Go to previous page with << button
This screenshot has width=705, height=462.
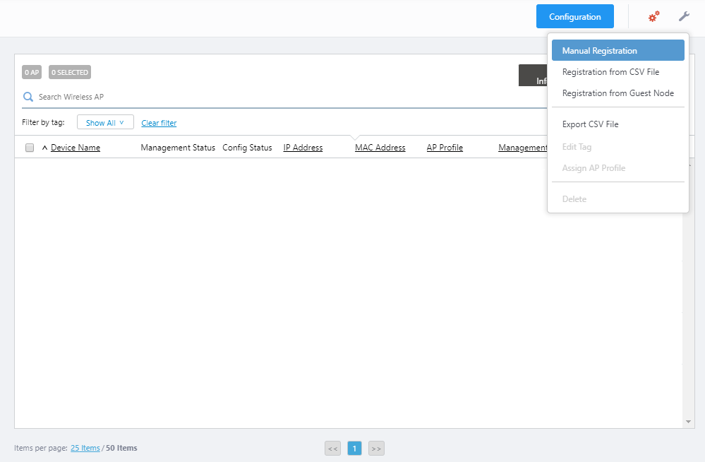[332, 449]
